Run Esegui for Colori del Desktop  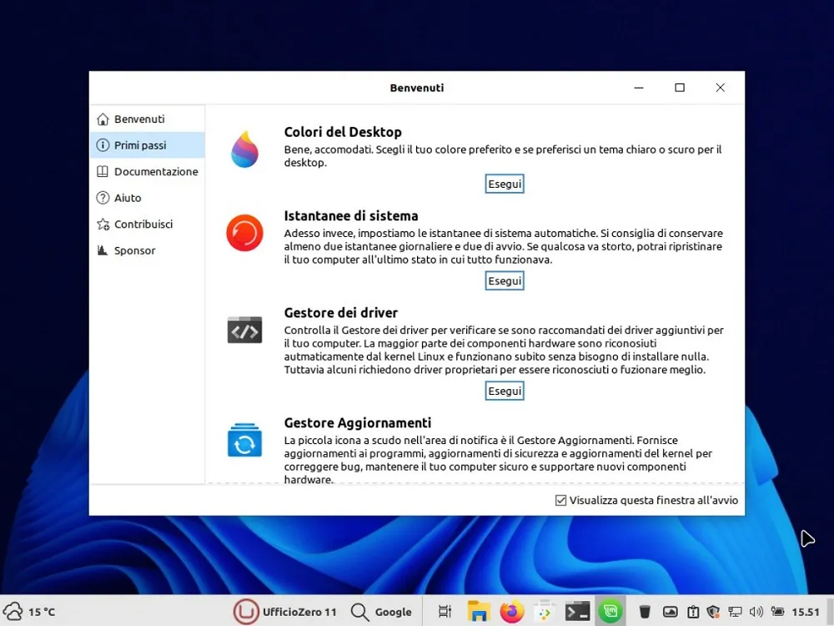pos(505,184)
